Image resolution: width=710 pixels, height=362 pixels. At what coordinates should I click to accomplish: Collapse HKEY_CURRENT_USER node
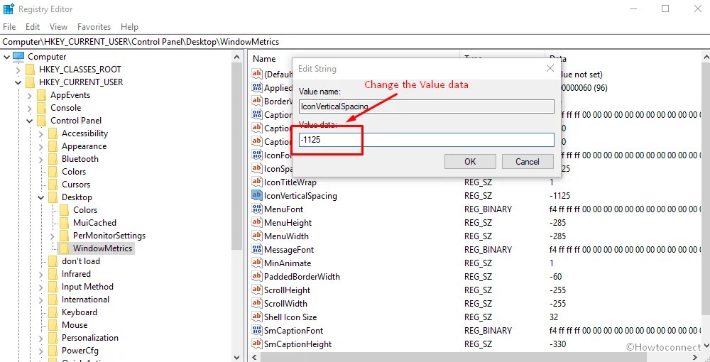[18, 82]
